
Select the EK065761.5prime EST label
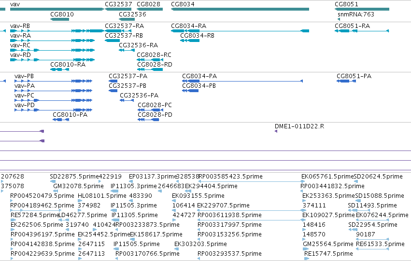327,177
